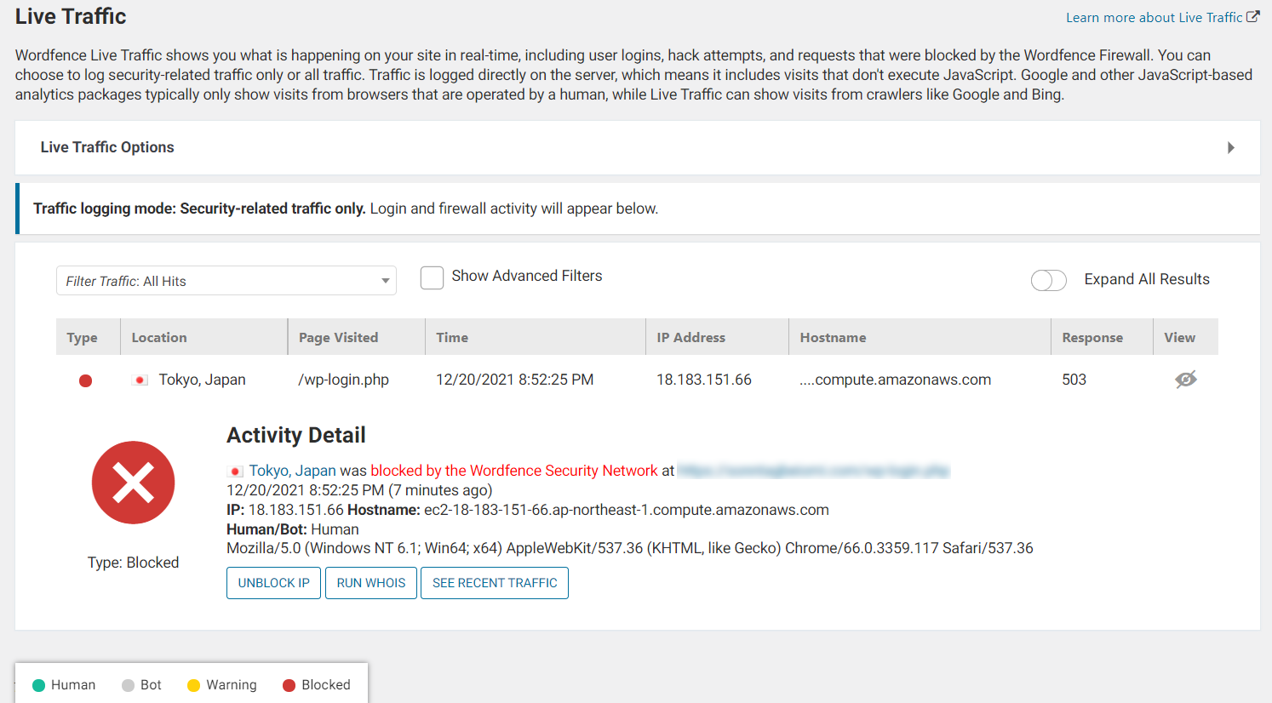This screenshot has width=1272, height=703.
Task: Open the Tokyo, Japan link in Activity Detail
Action: 292,471
